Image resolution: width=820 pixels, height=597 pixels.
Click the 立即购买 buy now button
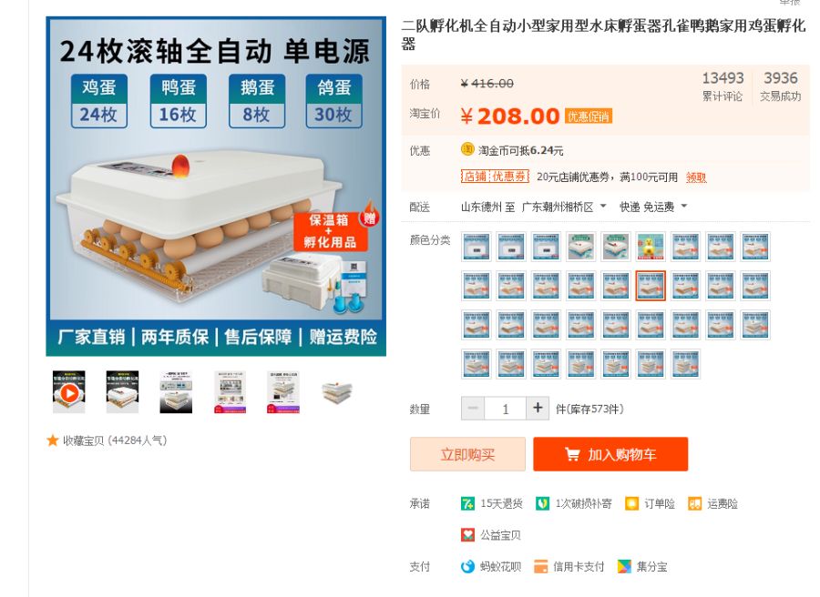click(467, 454)
